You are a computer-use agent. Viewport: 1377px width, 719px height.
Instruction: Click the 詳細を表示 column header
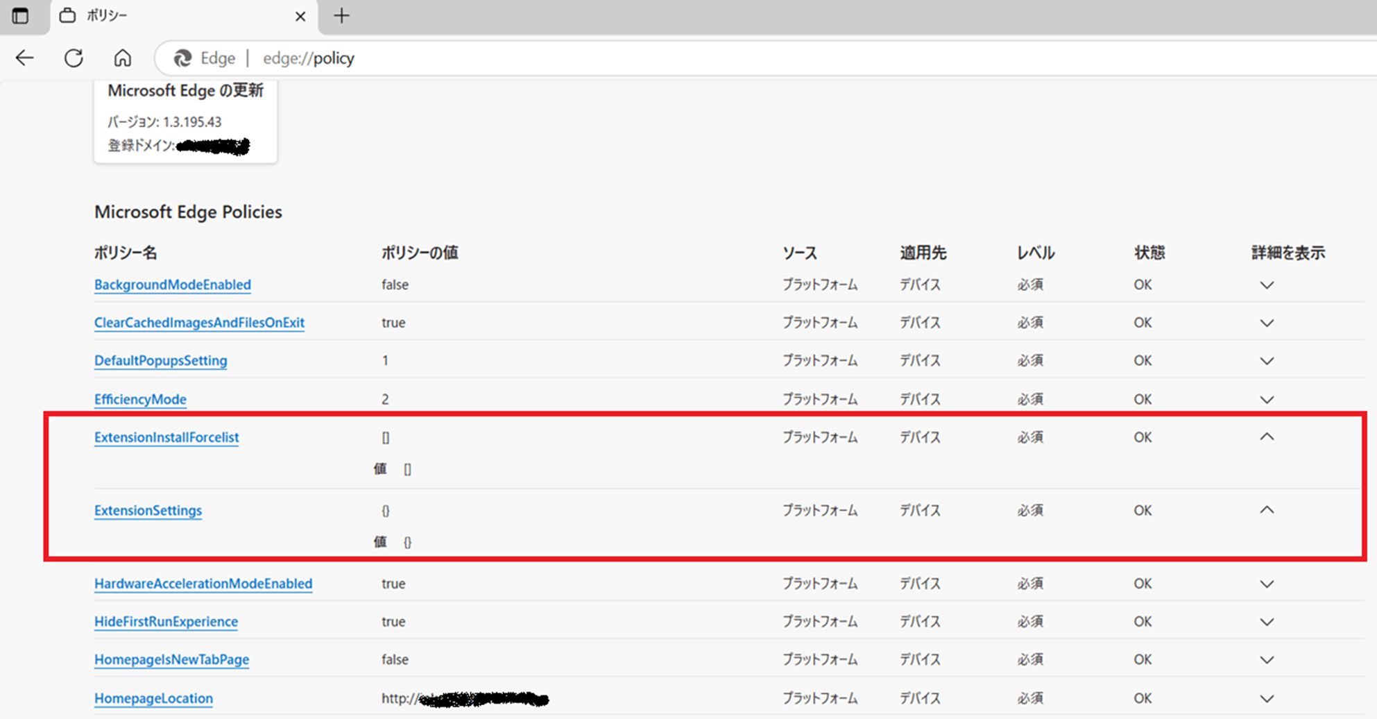(1288, 253)
